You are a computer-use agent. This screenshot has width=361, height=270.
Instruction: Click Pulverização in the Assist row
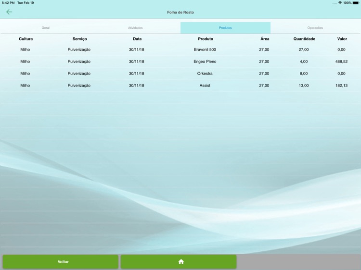pyautogui.click(x=79, y=86)
